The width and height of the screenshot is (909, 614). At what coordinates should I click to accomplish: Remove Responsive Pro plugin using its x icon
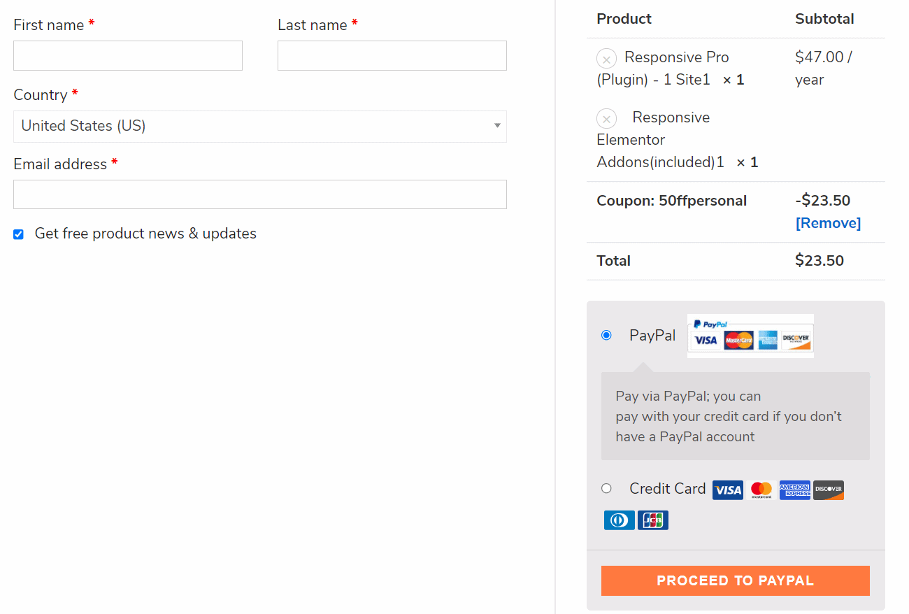point(606,58)
